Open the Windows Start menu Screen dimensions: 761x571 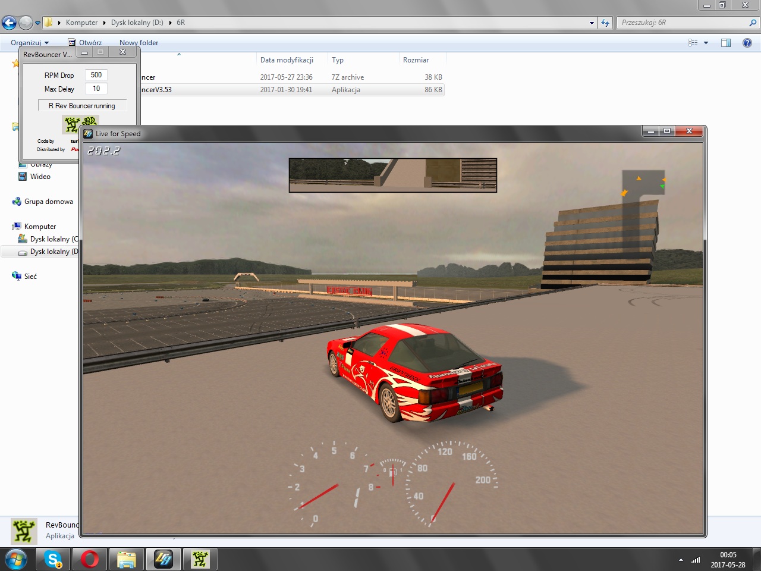tap(16, 559)
